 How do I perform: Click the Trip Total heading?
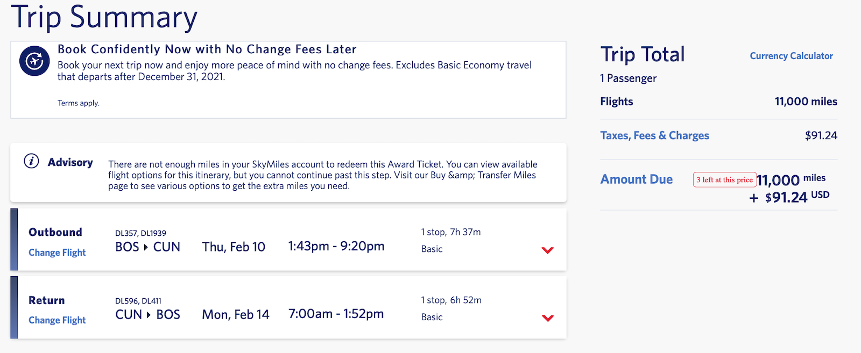coord(643,54)
